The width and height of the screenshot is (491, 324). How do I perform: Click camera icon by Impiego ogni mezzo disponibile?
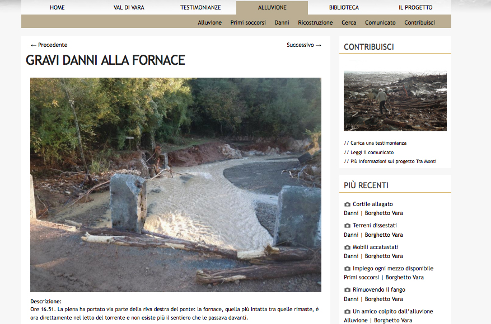pos(347,268)
